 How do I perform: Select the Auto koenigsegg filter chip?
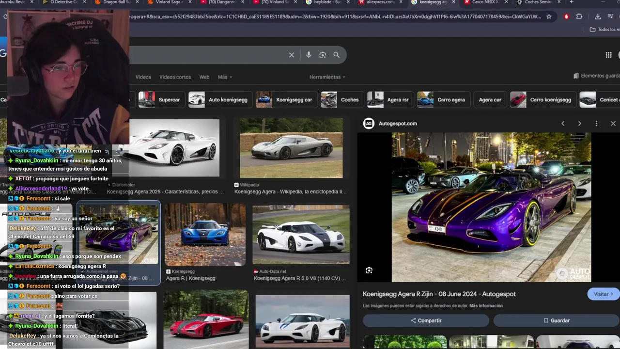220,100
